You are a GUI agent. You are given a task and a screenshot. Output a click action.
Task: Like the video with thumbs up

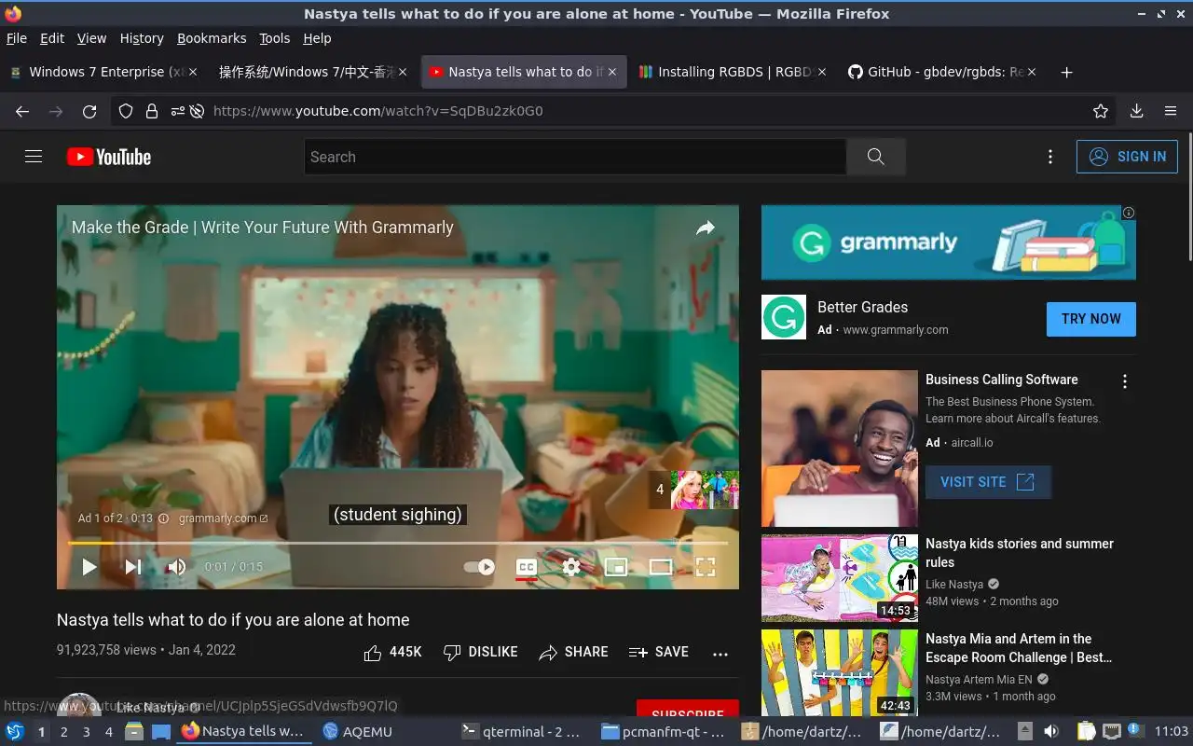pos(392,652)
